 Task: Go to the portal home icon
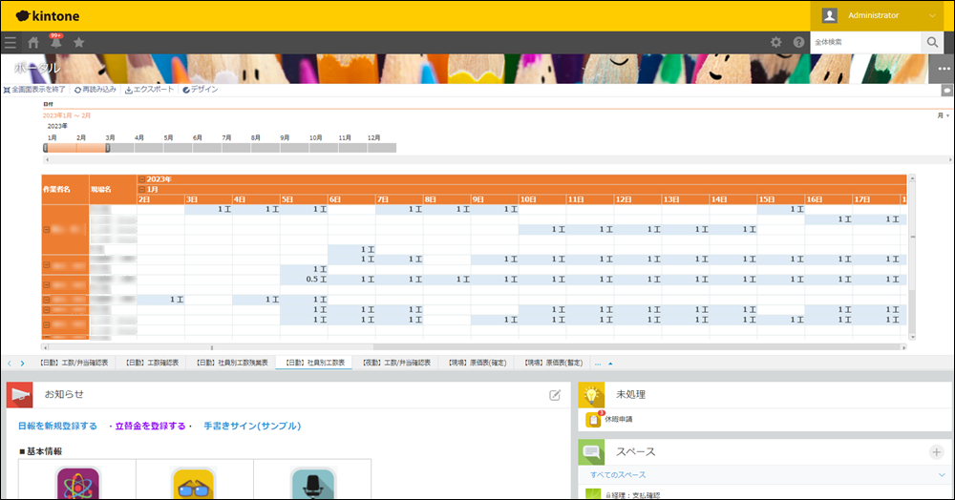[33, 43]
